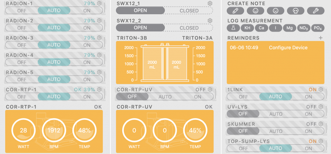Set SWX12_1 to CLOSED
Image resolution: width=331 pixels, height=154 pixels.
[189, 11]
